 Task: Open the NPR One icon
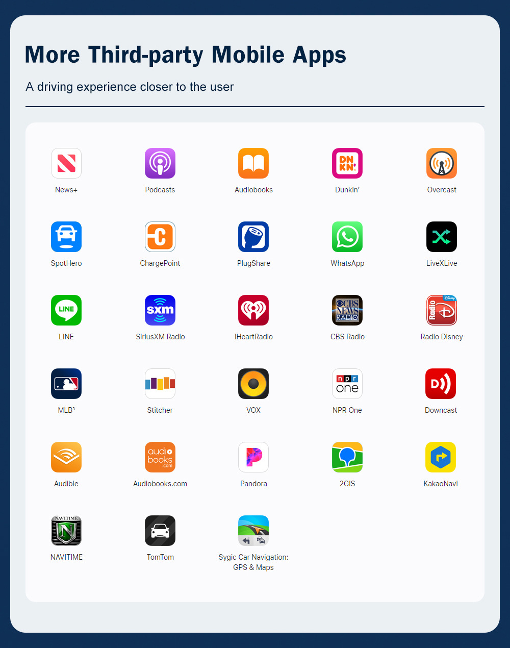(347, 384)
